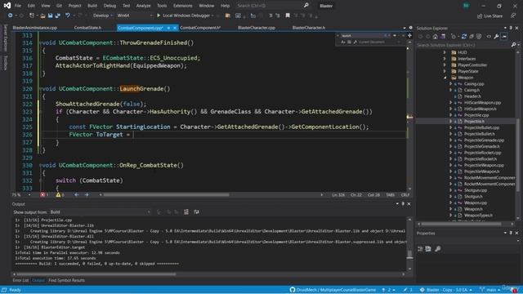Click the Save All toolbar icon
This screenshot has height=294, width=523.
(x=57, y=16)
